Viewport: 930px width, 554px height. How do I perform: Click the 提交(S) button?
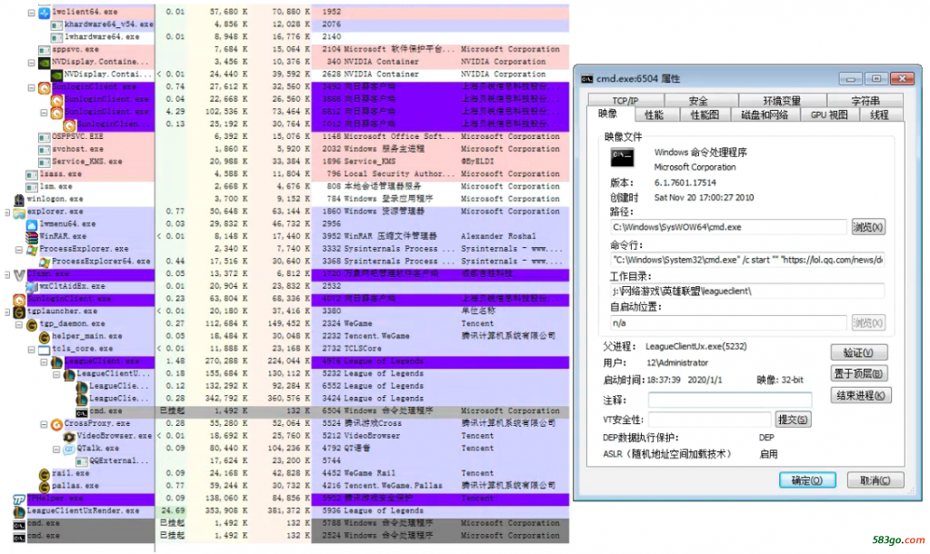793,420
